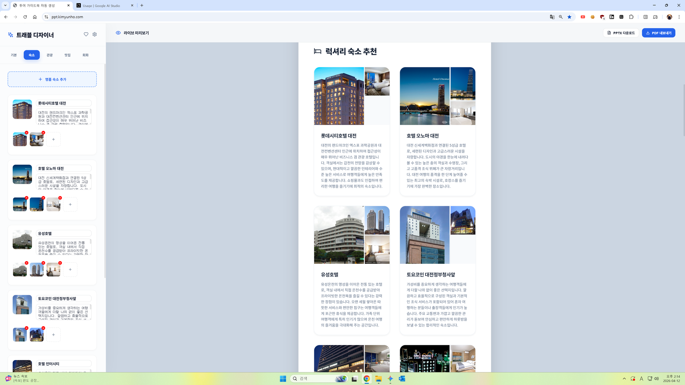Bookmark this page with the star icon
Screen dimensions: 685x385
570,17
